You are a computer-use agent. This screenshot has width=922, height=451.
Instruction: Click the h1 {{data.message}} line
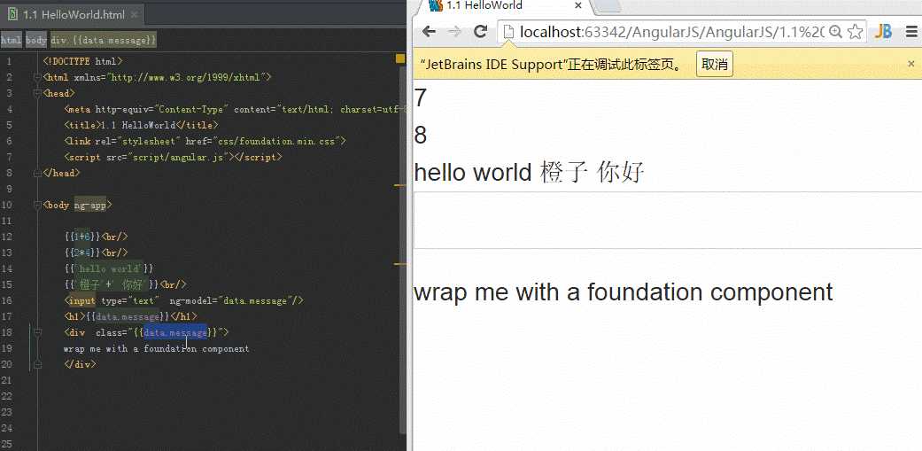click(x=130, y=316)
